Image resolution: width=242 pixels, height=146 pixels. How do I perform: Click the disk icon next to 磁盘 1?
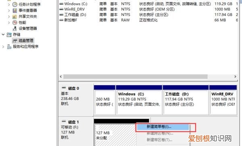coord(64,121)
